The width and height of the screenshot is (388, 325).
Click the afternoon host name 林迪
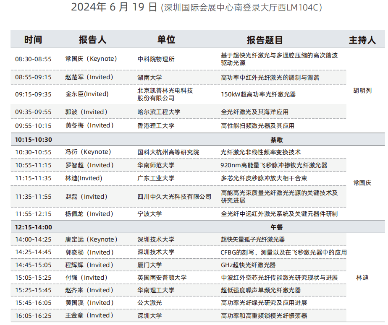pyautogui.click(x=362, y=278)
